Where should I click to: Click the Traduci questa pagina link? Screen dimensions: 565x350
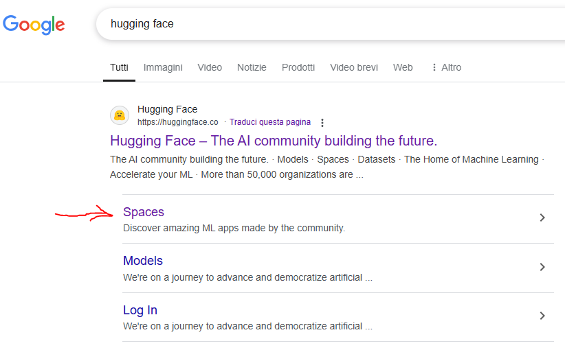[x=270, y=122]
